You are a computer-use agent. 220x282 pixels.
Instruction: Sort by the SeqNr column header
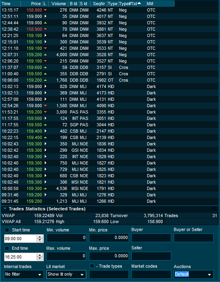pyautogui.click(x=99, y=4)
